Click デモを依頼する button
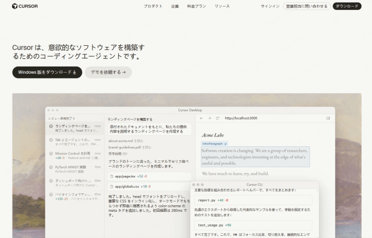Viewport: 372px width, 238px height. [x=108, y=72]
